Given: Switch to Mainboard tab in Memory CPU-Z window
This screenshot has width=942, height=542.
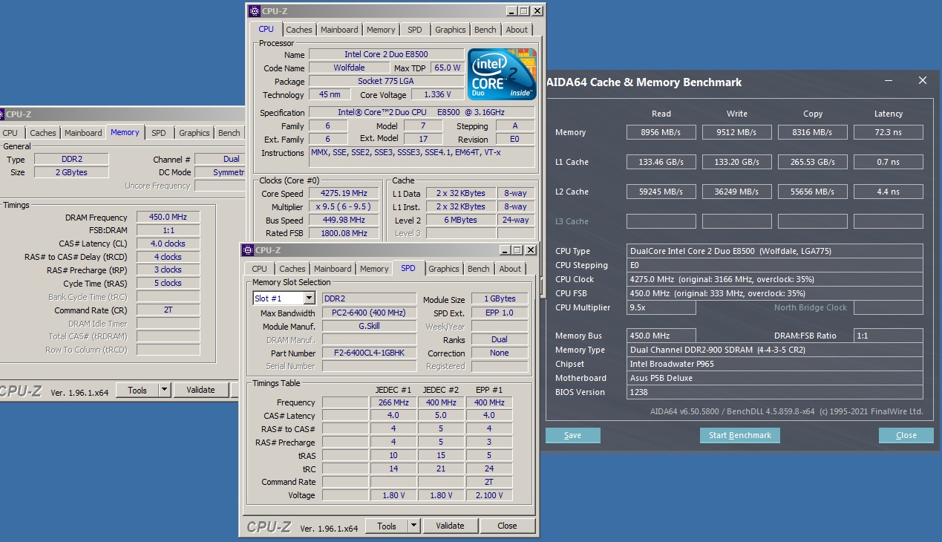Looking at the screenshot, I should [x=83, y=133].
